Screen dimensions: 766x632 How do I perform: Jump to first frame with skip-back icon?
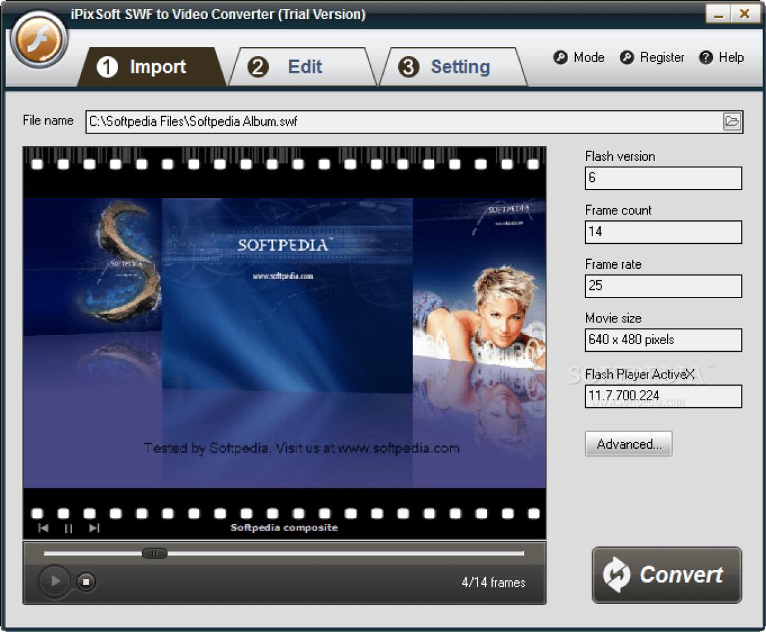[43, 528]
